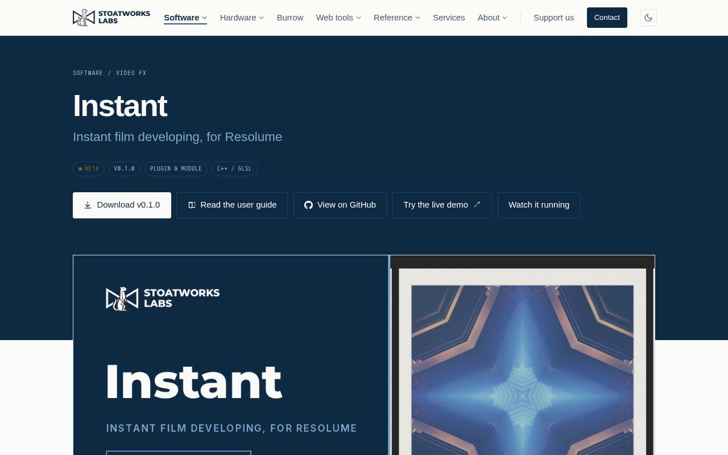The width and height of the screenshot is (728, 455).
Task: Expand the About menu chevron
Action: (x=505, y=18)
